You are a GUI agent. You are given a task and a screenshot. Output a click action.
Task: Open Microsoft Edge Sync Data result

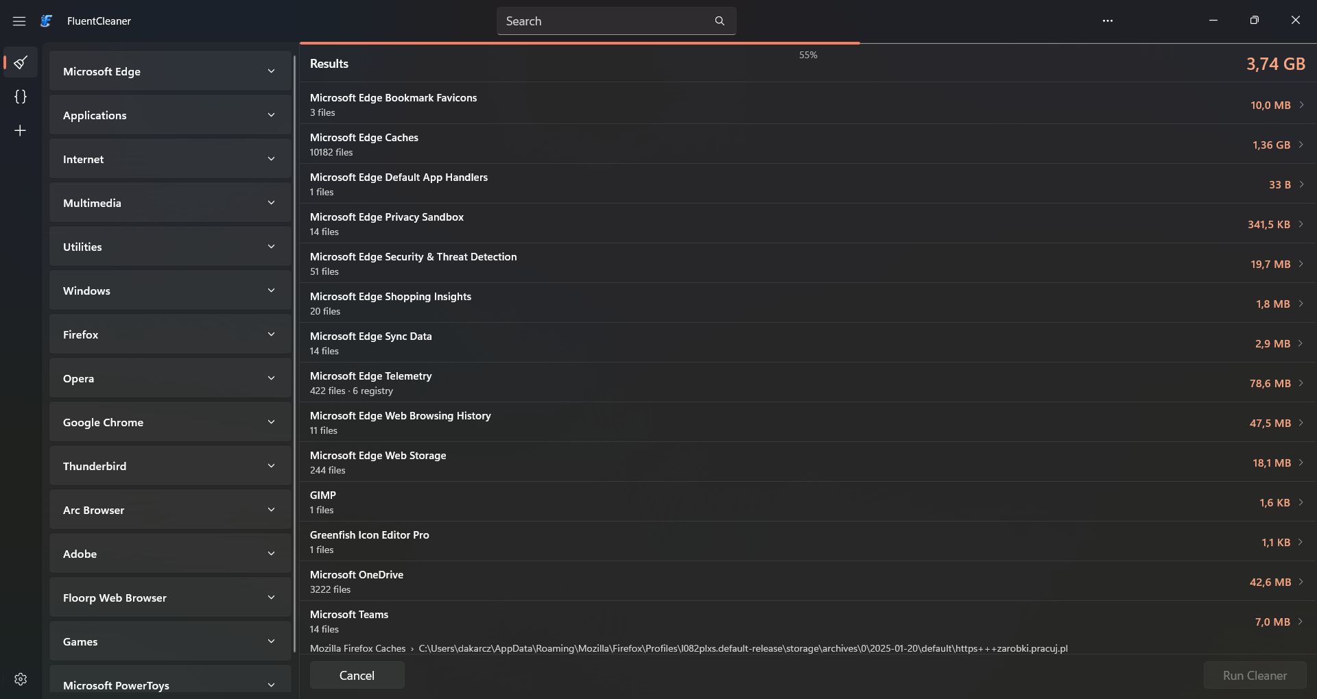tap(807, 343)
